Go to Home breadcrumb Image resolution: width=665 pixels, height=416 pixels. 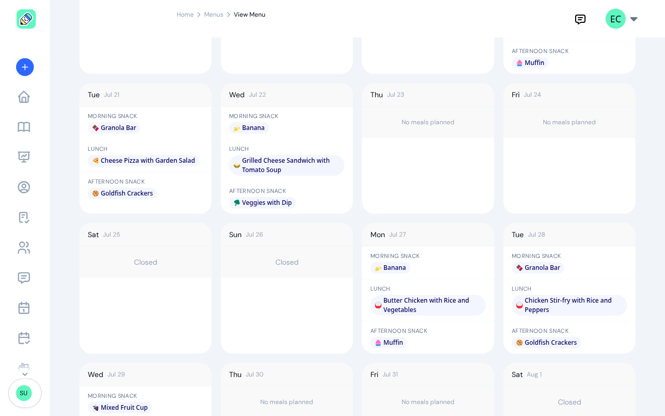[x=185, y=15]
